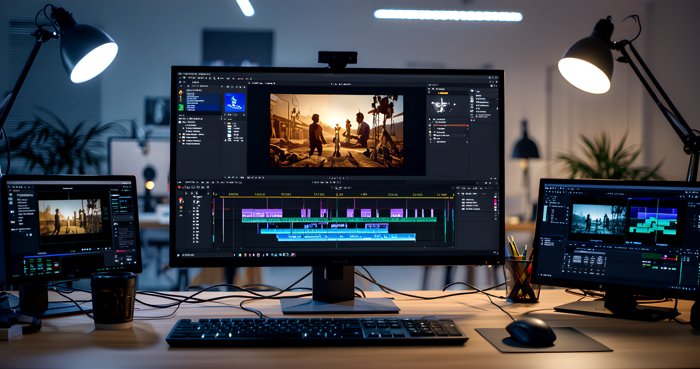This screenshot has height=369, width=700.
Task: Click the blue start icon on the taskbar
Action: point(178,255)
